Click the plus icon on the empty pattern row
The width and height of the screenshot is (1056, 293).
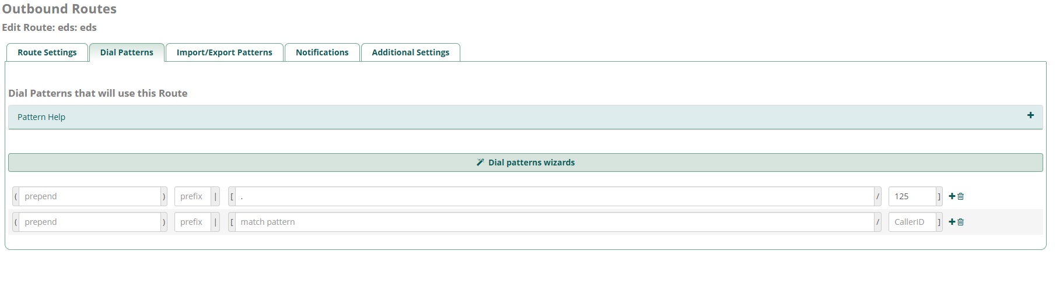pos(952,222)
